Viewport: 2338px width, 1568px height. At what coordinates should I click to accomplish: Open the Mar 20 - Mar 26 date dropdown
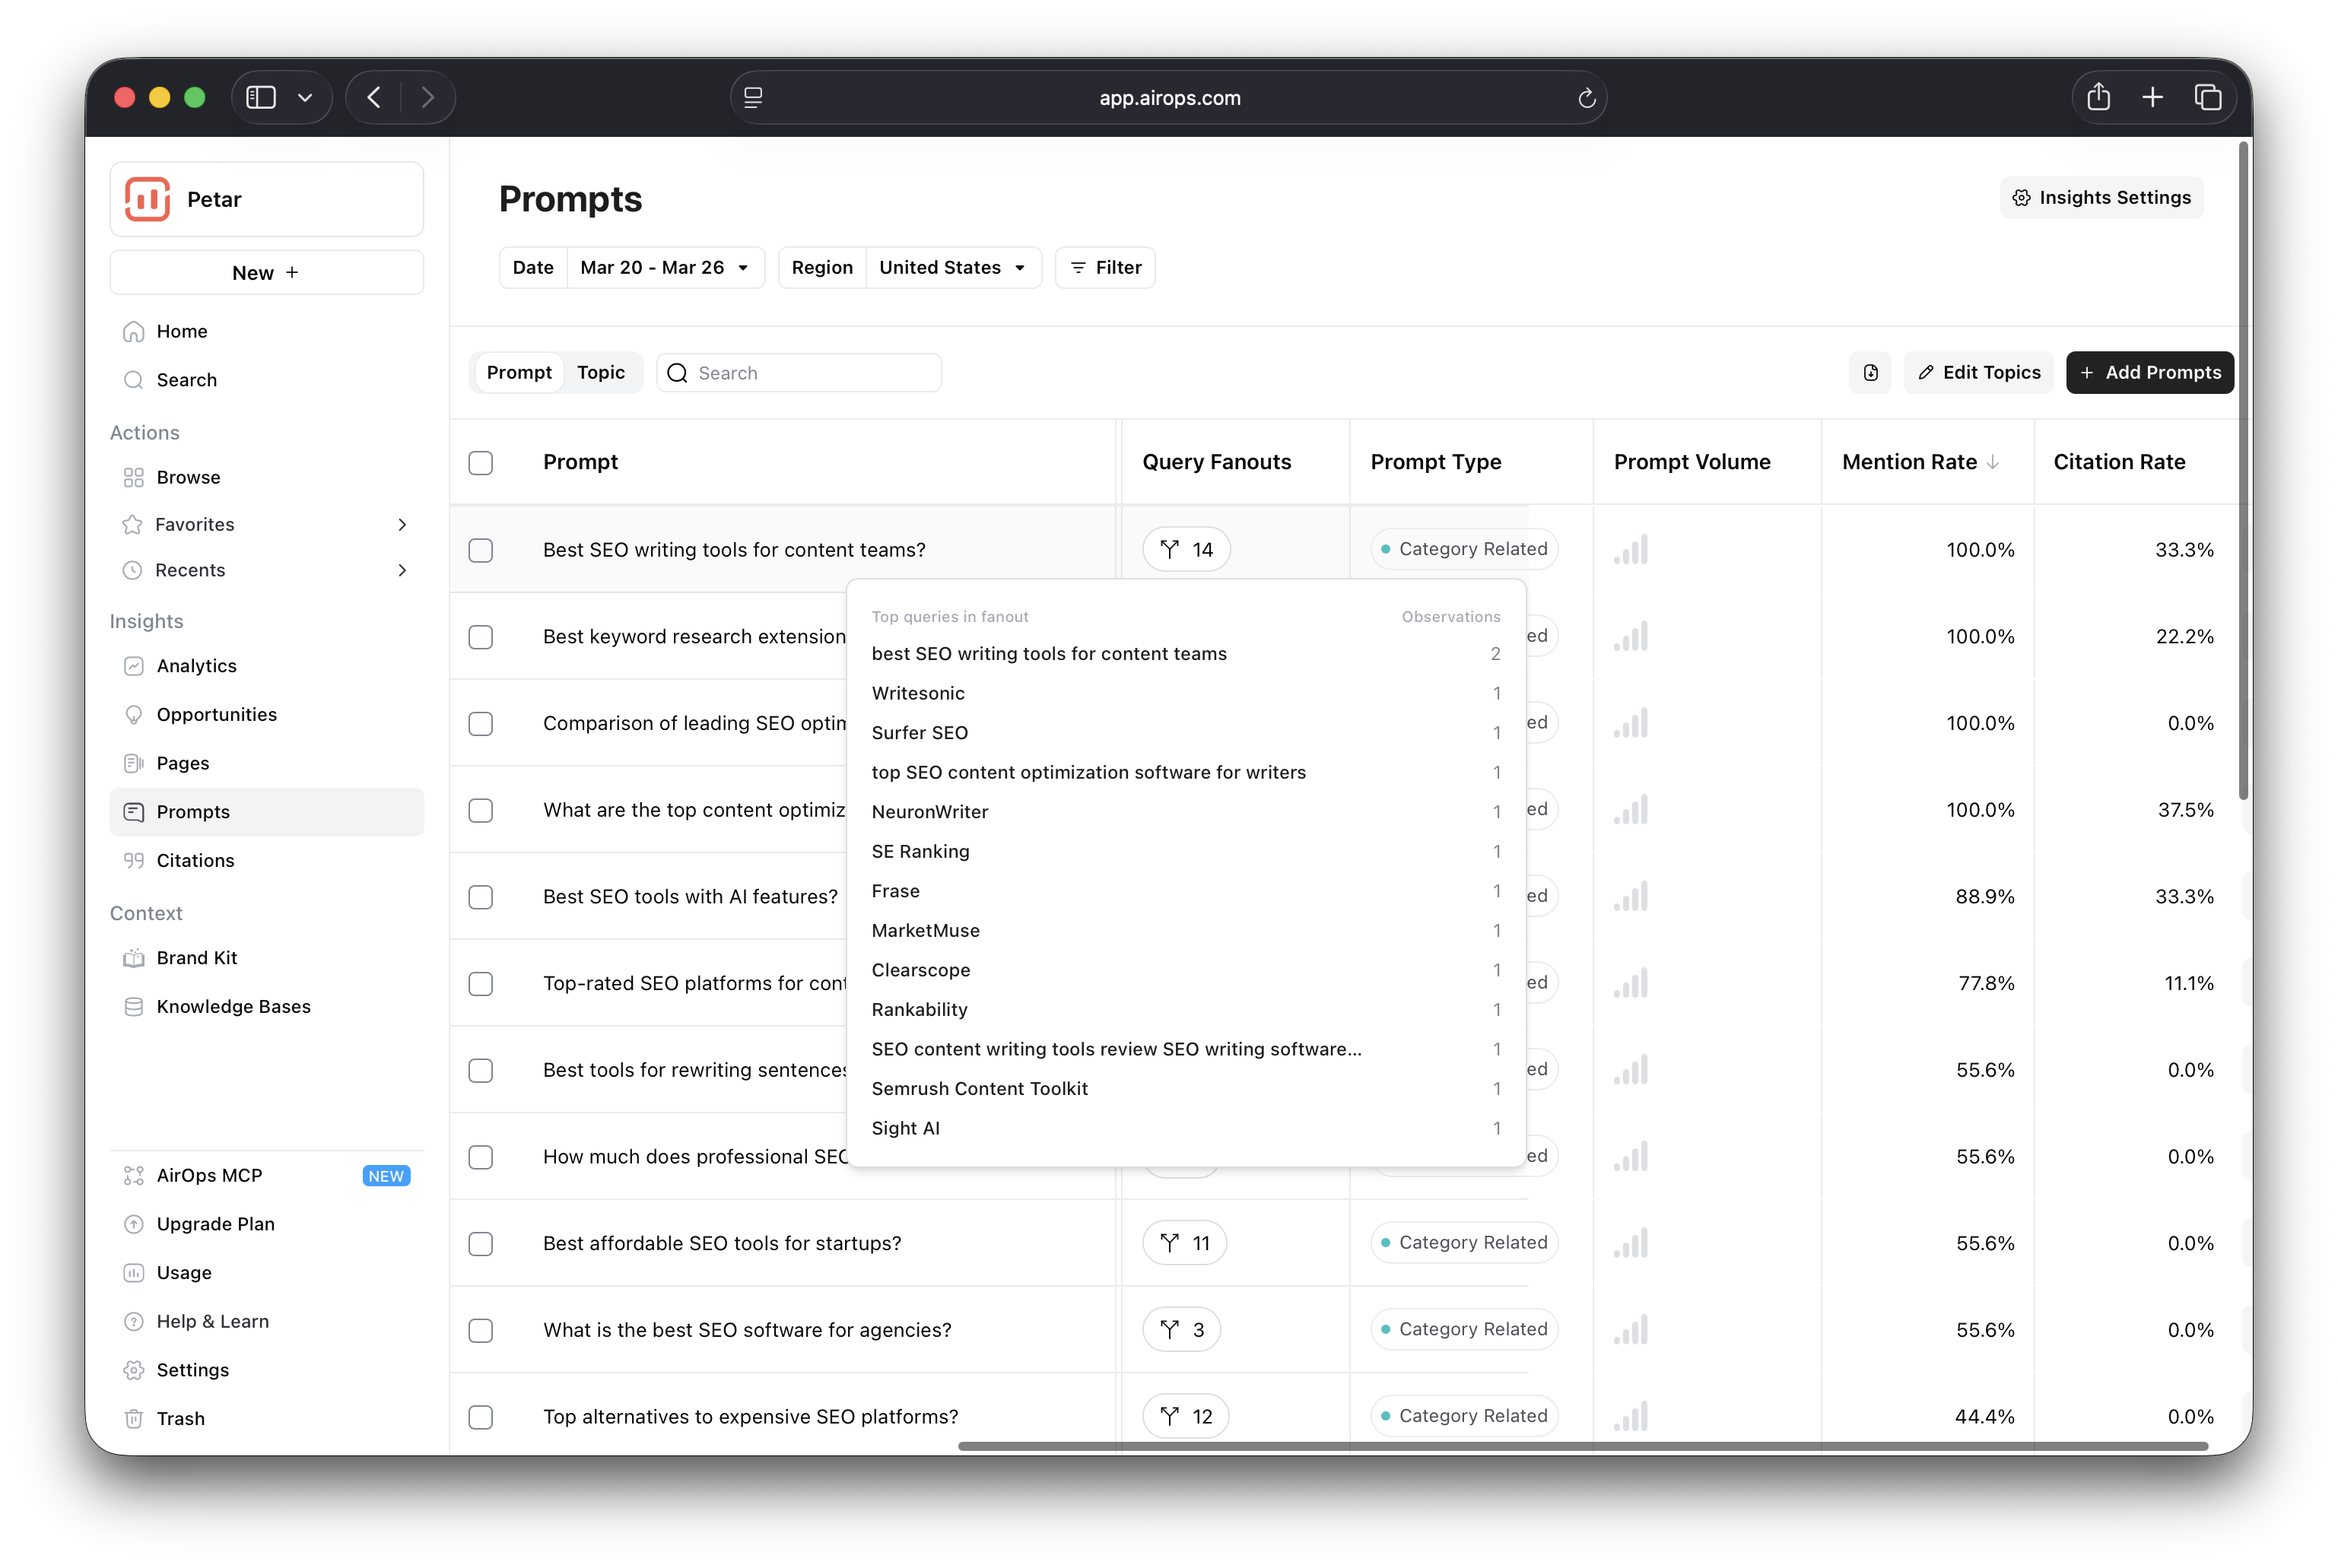(x=664, y=268)
